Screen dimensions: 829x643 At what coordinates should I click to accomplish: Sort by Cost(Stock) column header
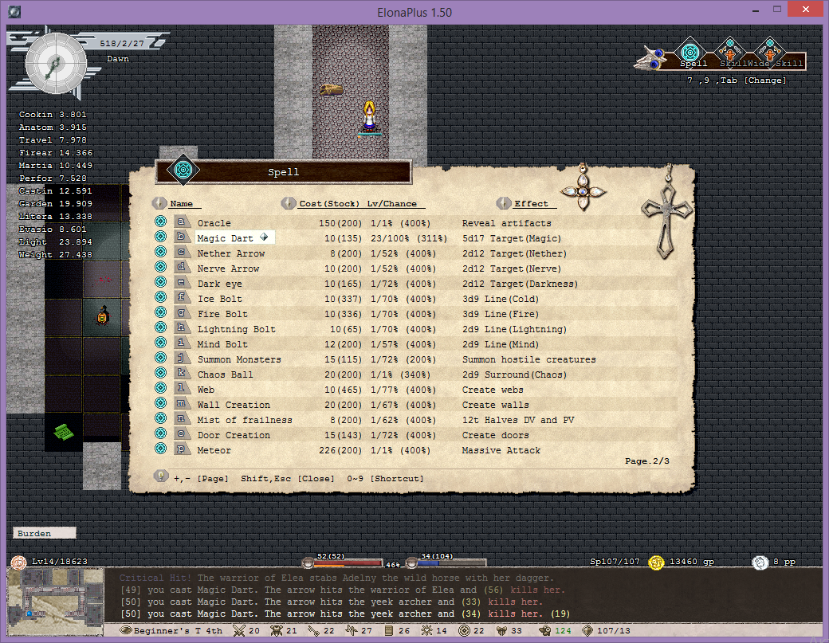[329, 203]
